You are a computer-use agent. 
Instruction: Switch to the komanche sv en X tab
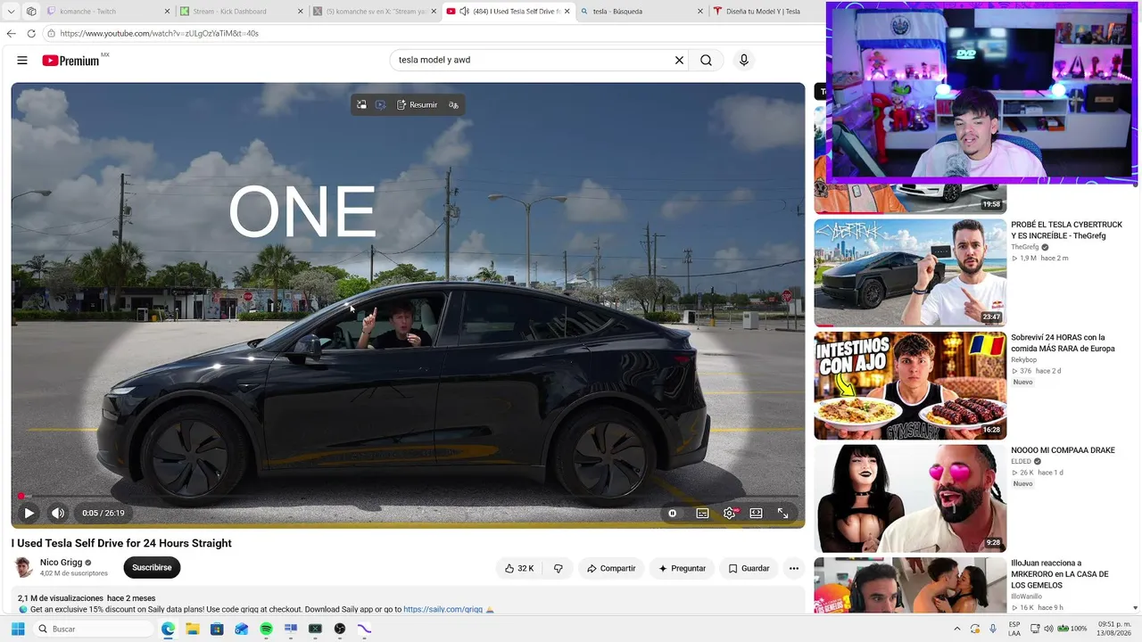click(x=377, y=12)
